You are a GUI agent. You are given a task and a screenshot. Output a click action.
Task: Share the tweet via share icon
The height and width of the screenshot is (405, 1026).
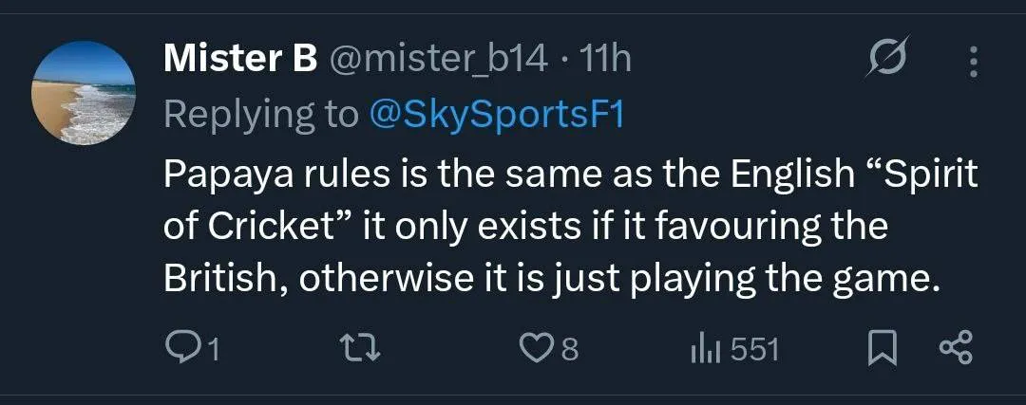pyautogui.click(x=955, y=350)
